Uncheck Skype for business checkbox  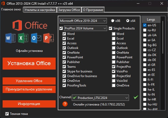coord(64,71)
